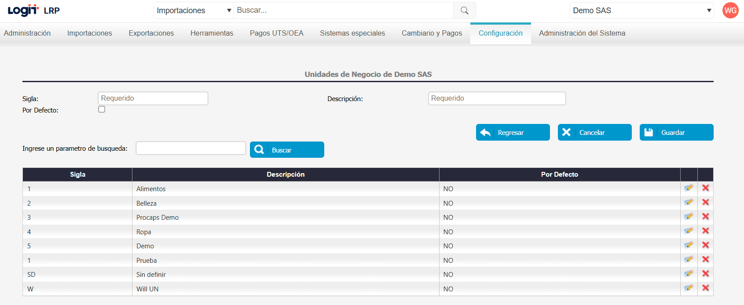This screenshot has height=305, width=744.
Task: Open the Cambiario y Pagos menu
Action: [432, 33]
